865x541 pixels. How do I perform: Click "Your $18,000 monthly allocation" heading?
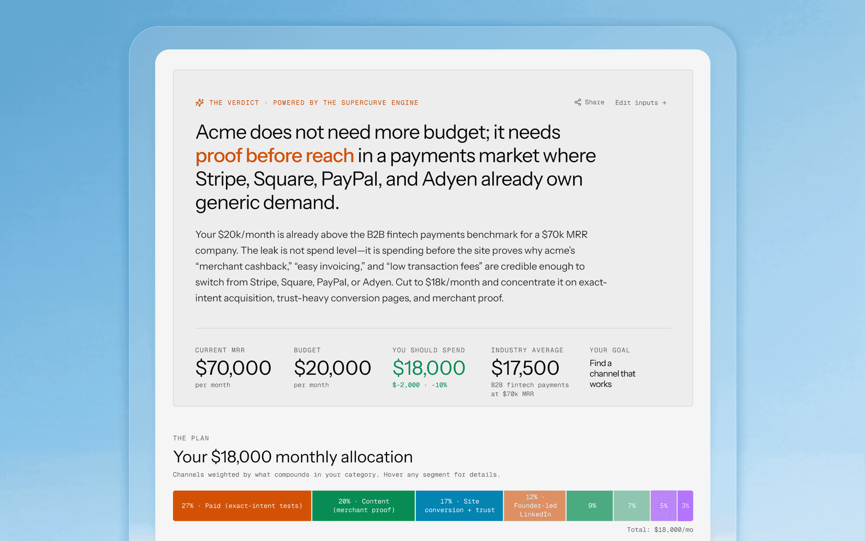click(293, 457)
